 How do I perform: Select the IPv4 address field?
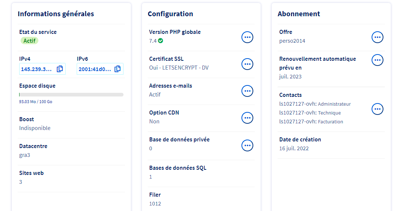pyautogui.click(x=37, y=69)
